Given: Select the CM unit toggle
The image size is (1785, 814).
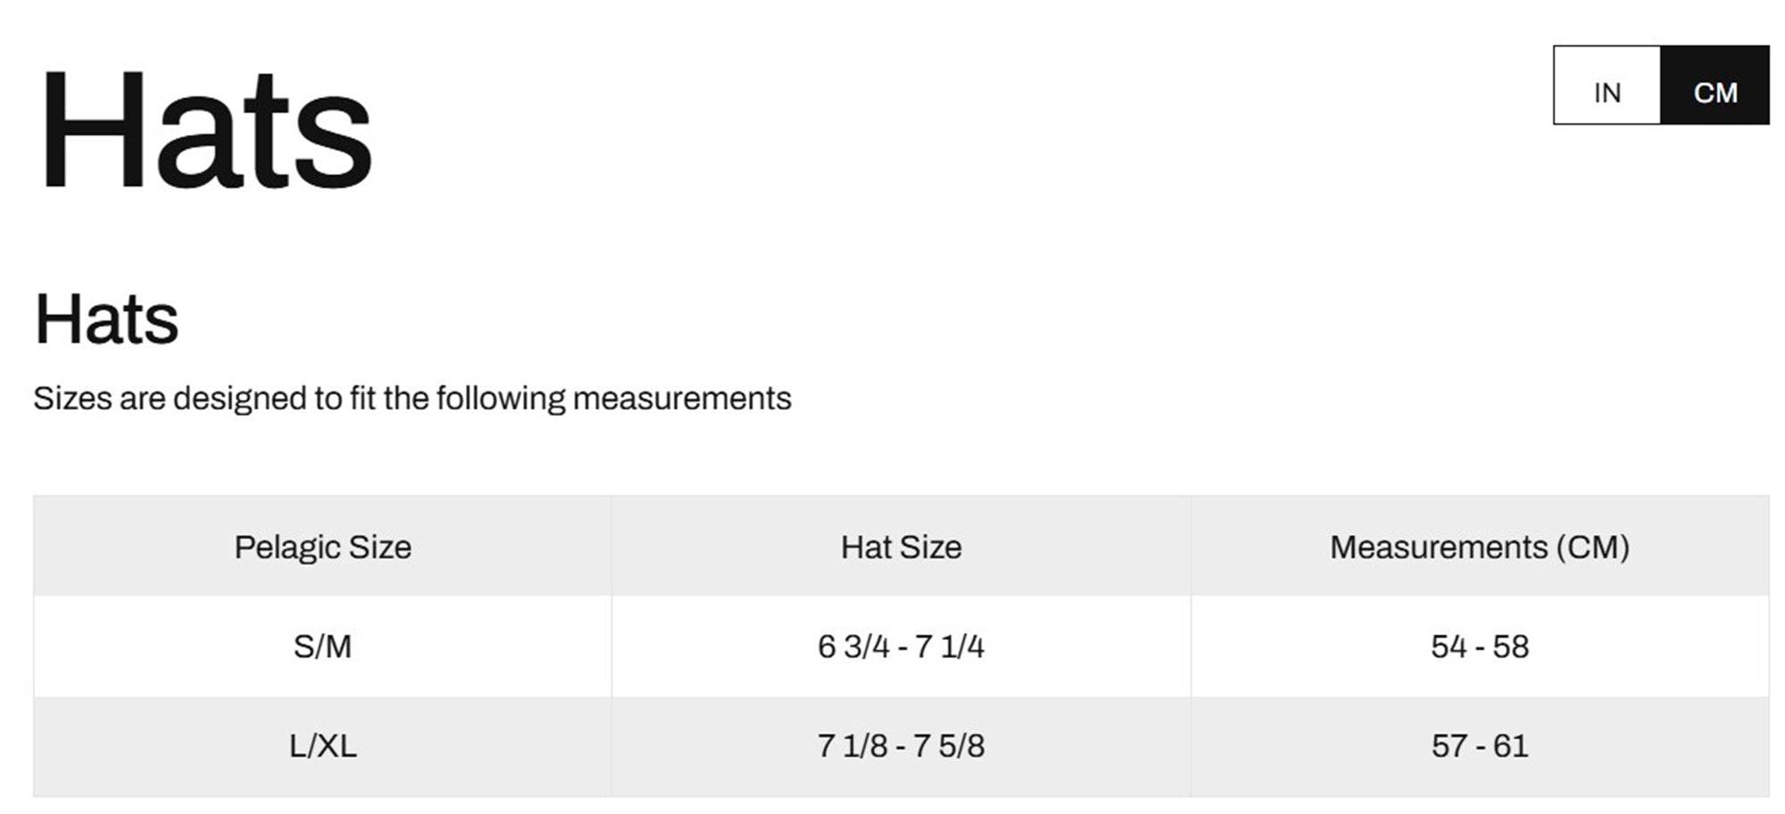Looking at the screenshot, I should coord(1714,86).
